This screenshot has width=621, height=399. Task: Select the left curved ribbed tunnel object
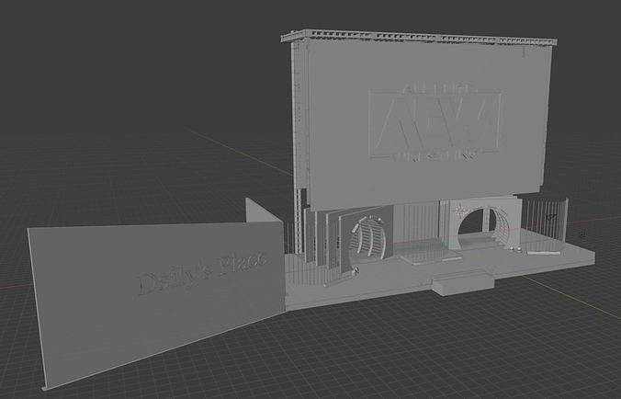(368, 237)
